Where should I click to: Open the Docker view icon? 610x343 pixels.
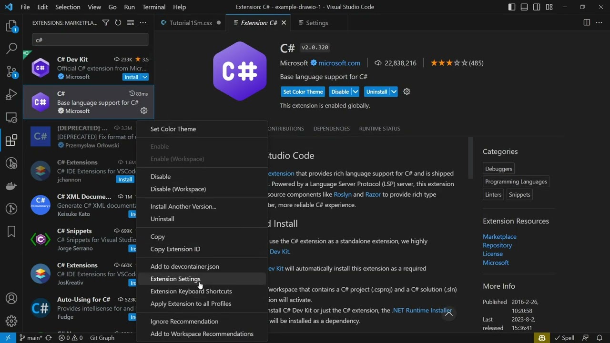pyautogui.click(x=11, y=186)
